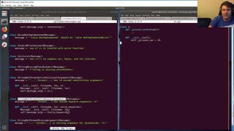Click highlighted StringDotFormatExtraKeywordArguments class name
The width and height of the screenshot is (234, 131).
coord(42,99)
